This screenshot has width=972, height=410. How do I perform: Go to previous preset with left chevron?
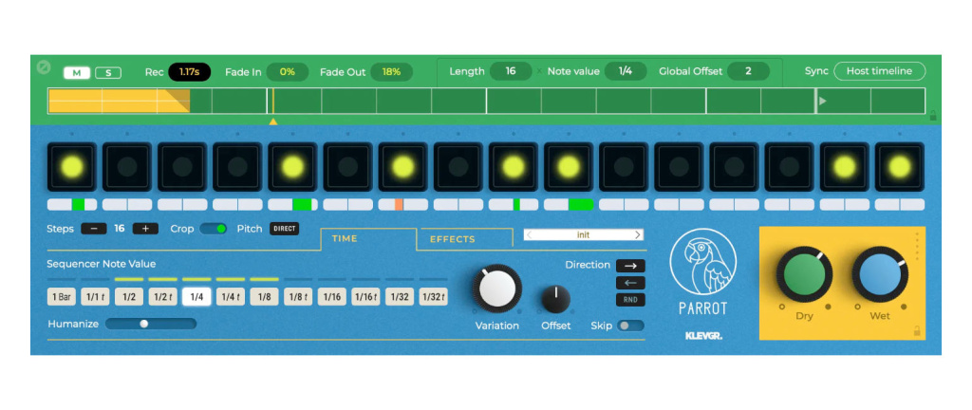pos(530,234)
